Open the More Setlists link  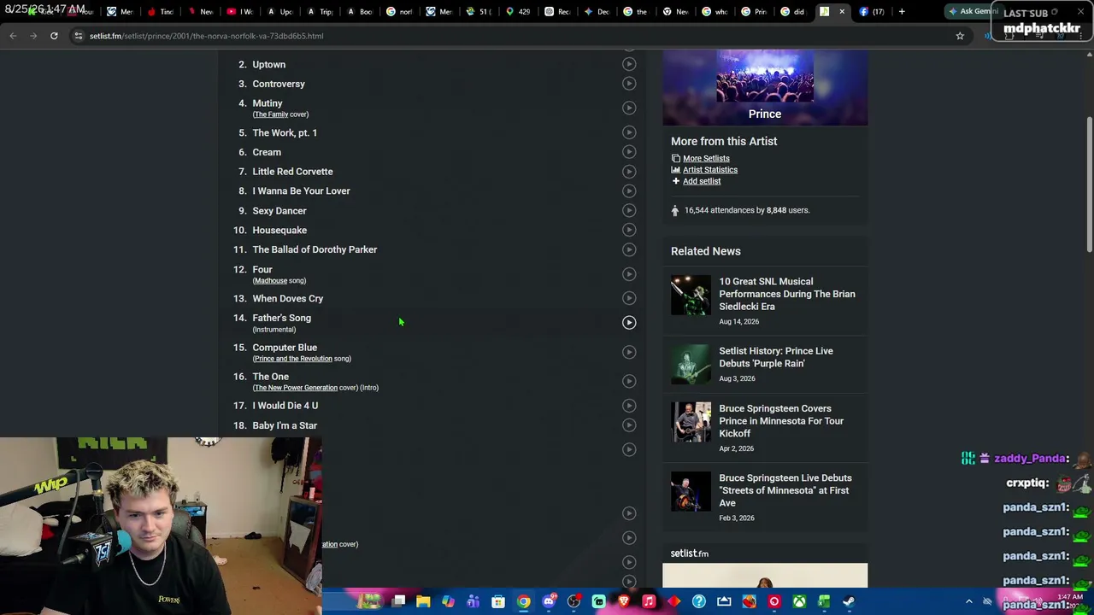tap(706, 158)
